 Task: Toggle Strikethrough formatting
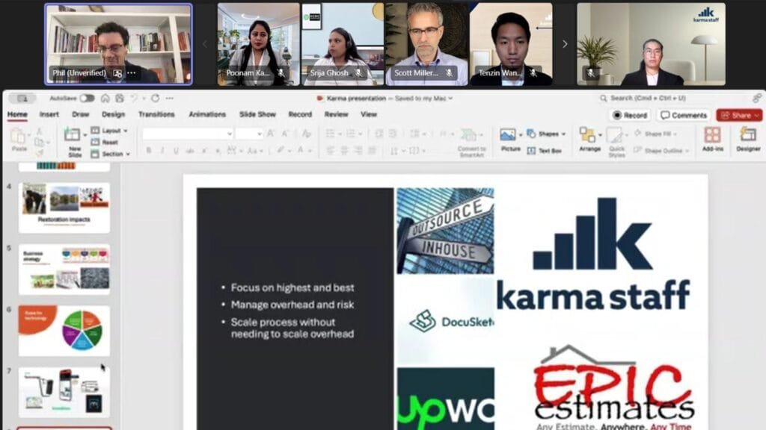point(190,151)
